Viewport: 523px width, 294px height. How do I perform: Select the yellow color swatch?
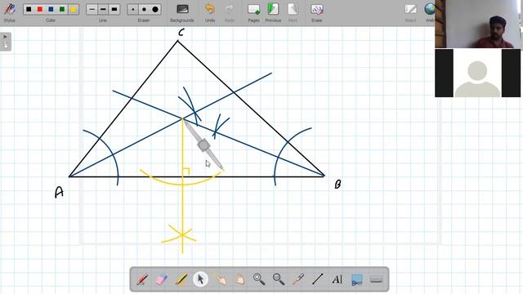pos(74,9)
